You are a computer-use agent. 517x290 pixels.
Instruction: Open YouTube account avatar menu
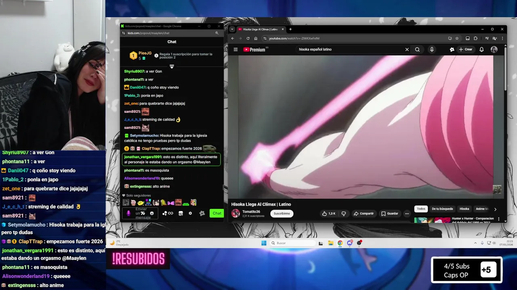tap(494, 50)
